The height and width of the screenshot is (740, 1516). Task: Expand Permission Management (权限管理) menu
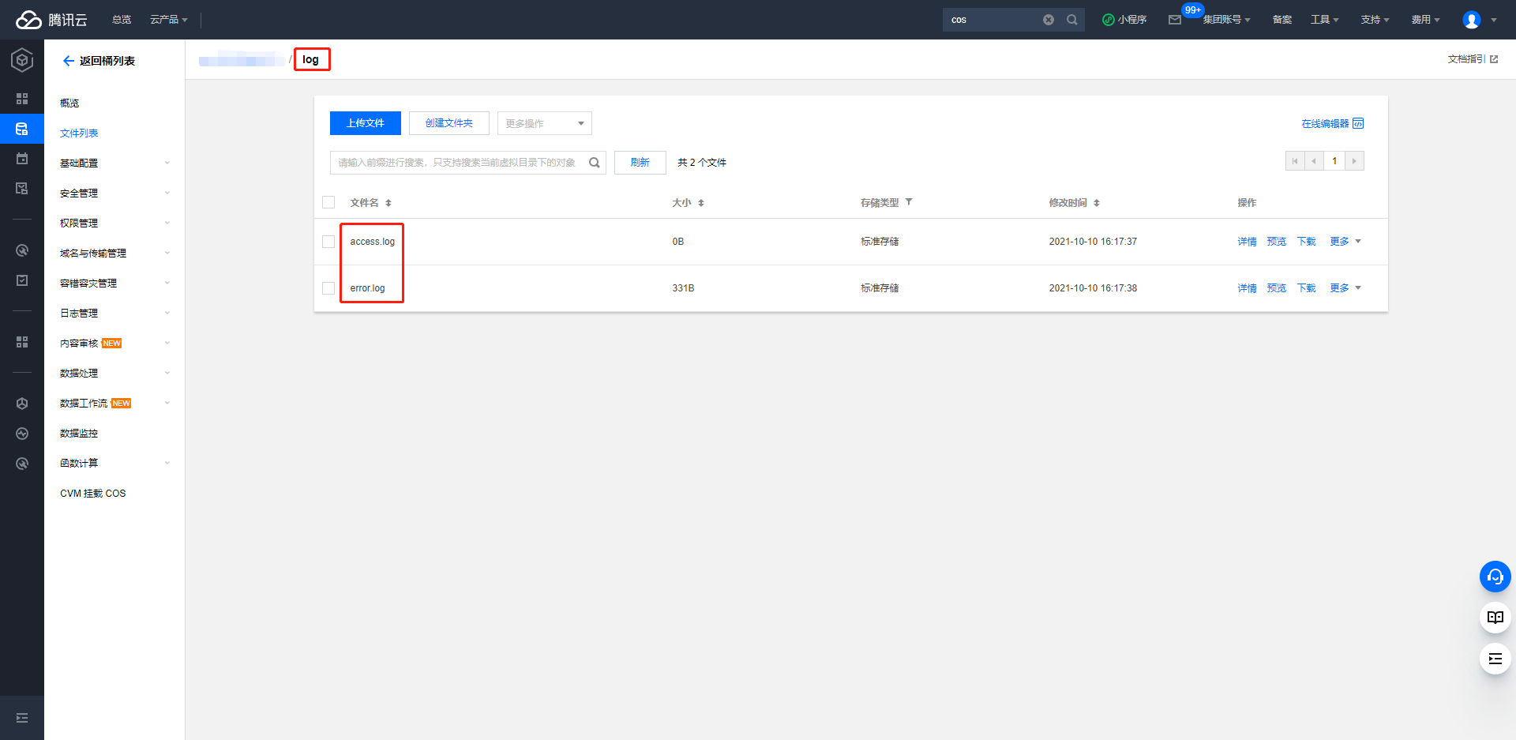click(114, 224)
